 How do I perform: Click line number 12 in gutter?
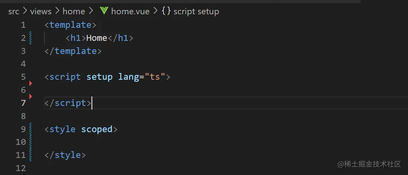(21, 168)
